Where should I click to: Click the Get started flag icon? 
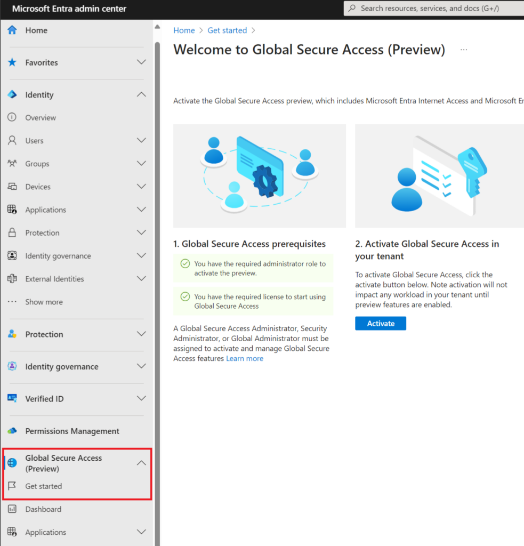pyautogui.click(x=12, y=486)
